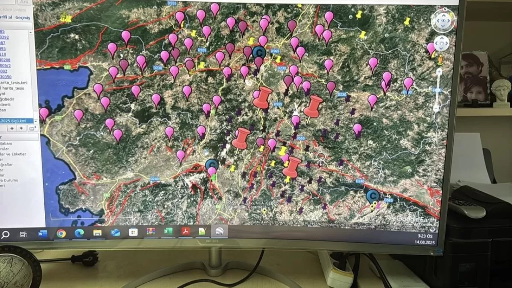Click the Google Earth taskbar icon

coord(219,231)
